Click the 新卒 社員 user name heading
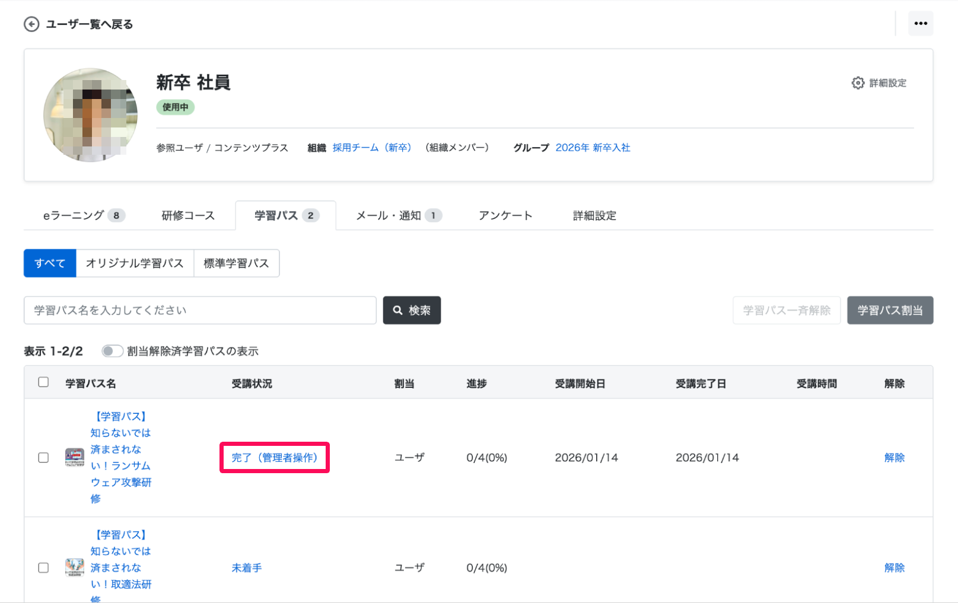The image size is (958, 603). pos(193,82)
